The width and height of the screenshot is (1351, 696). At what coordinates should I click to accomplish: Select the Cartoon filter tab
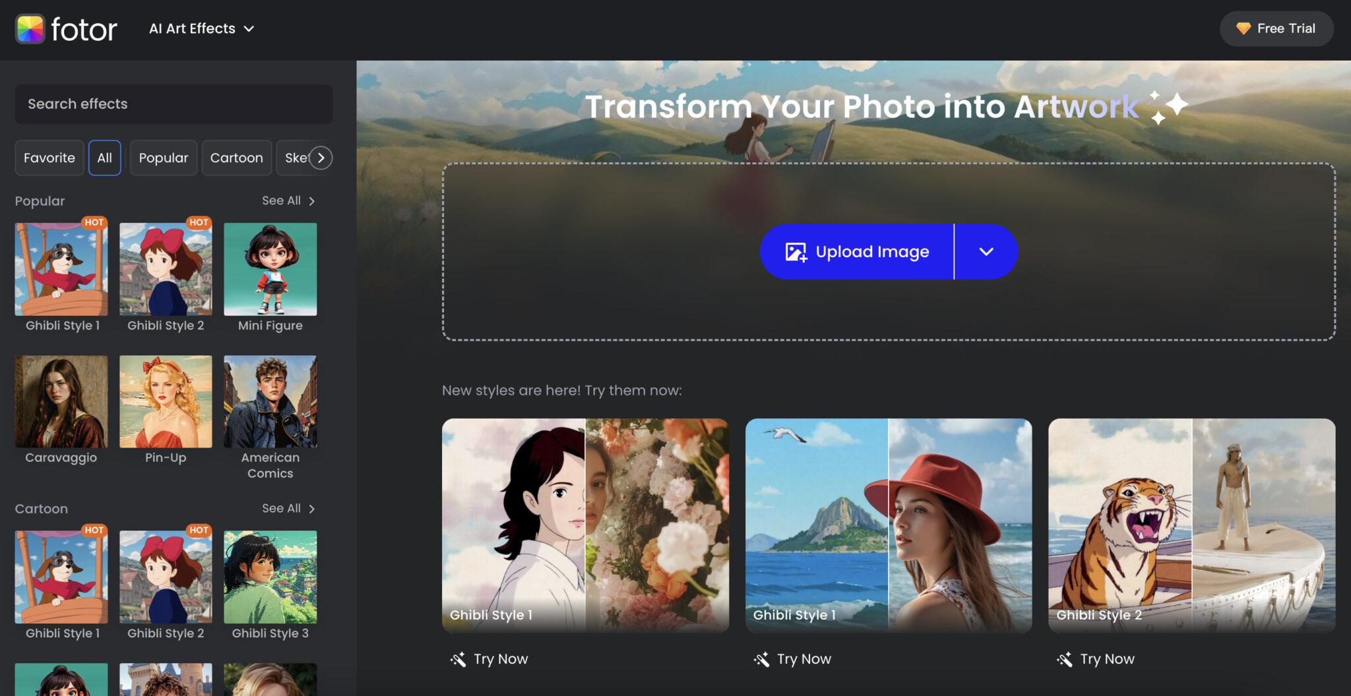pyautogui.click(x=236, y=158)
